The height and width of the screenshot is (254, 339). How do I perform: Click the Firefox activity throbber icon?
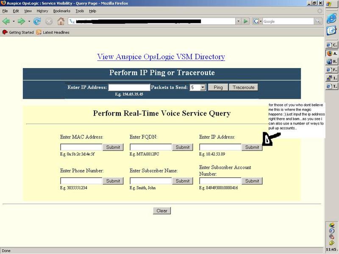pos(320,11)
